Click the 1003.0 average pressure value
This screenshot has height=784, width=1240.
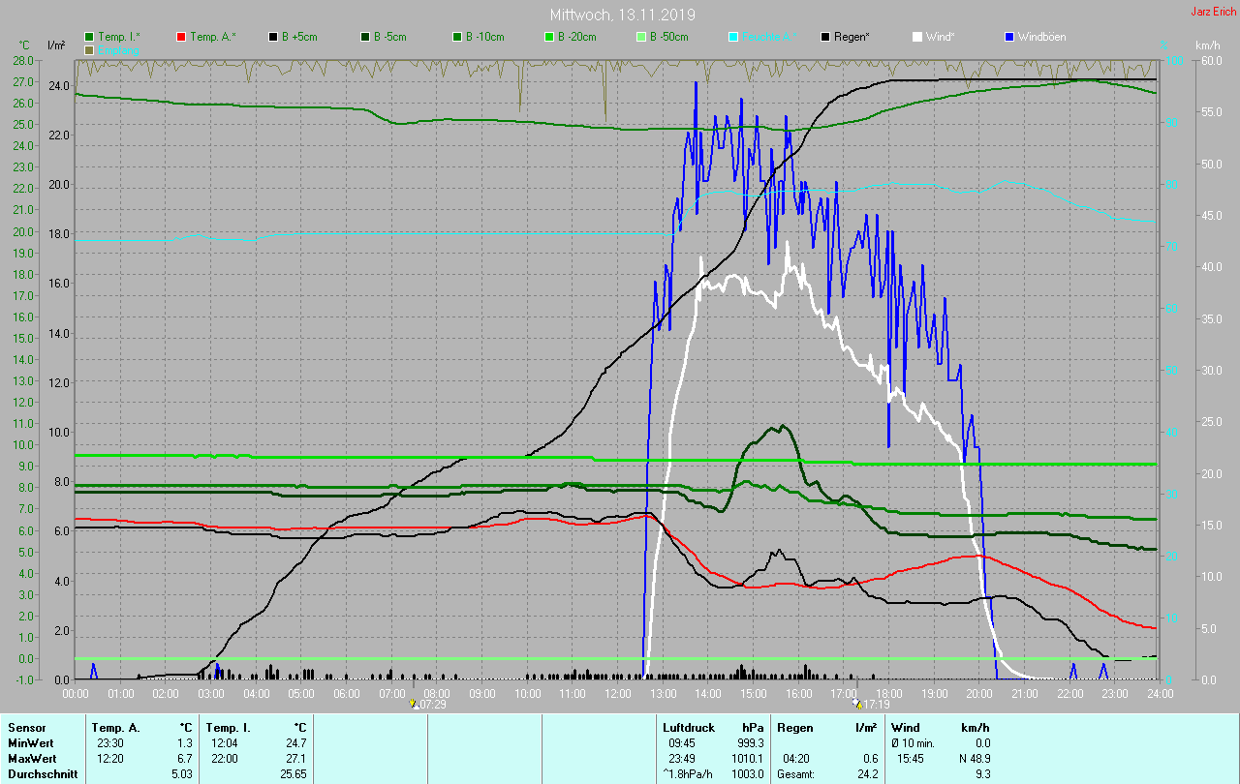747,773
